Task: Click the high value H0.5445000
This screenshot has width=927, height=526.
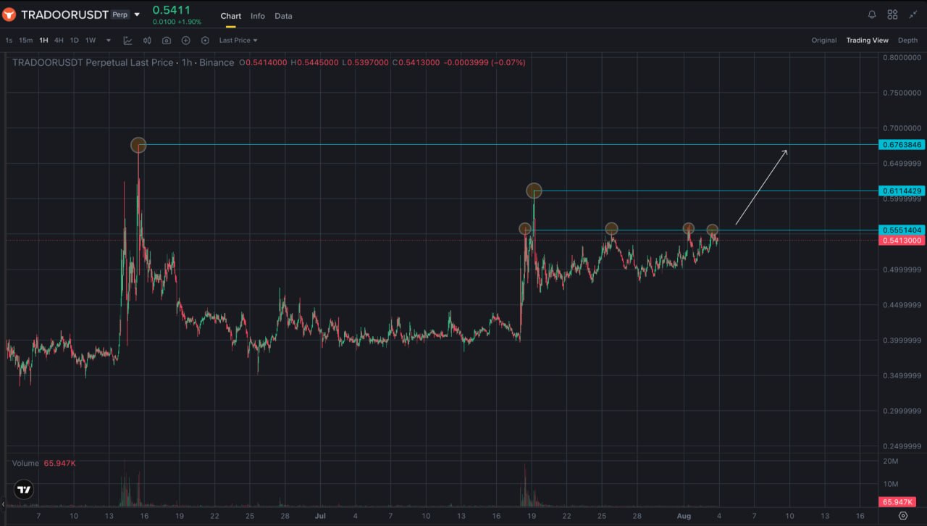Action: [x=315, y=63]
